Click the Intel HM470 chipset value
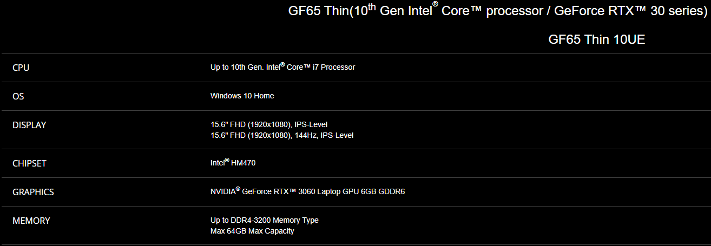The image size is (711, 246). [x=233, y=163]
